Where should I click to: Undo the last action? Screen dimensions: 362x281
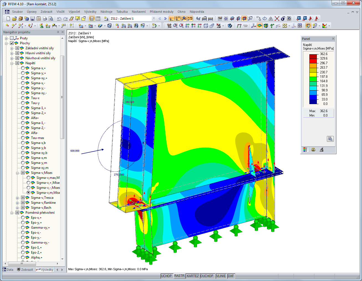(59, 18)
